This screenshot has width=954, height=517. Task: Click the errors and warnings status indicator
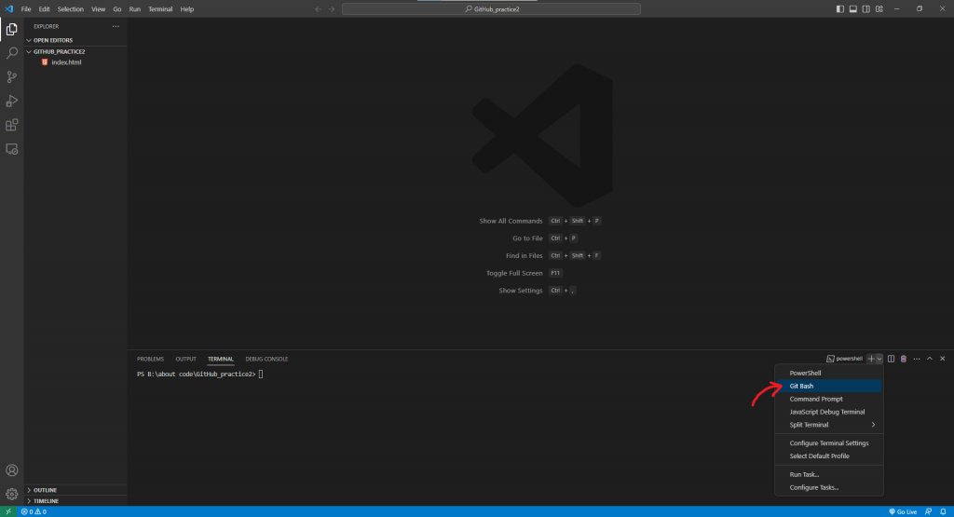click(34, 511)
